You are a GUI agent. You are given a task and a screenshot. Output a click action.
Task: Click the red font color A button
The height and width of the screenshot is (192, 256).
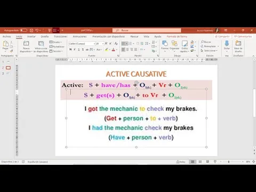click(114, 50)
